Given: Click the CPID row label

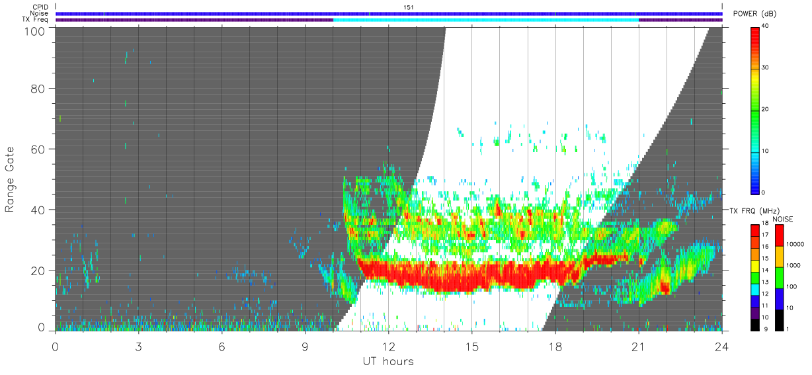Looking at the screenshot, I should click(40, 7).
